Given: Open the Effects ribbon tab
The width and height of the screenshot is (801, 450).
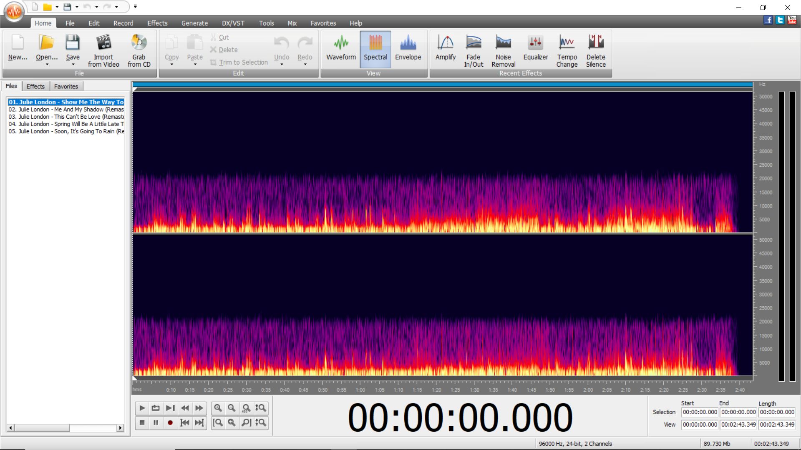Looking at the screenshot, I should [157, 23].
